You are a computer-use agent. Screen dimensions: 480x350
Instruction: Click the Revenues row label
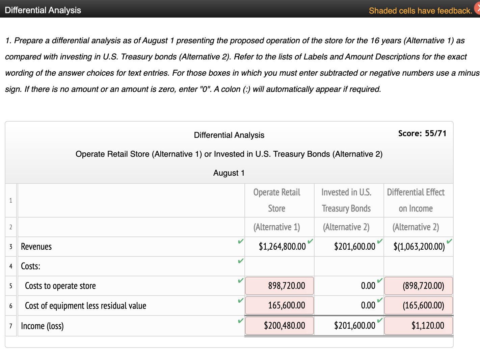pyautogui.click(x=36, y=247)
